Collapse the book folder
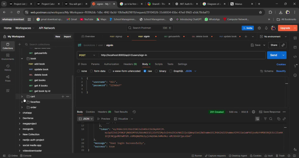The width and height of the screenshot is (299, 158). [x=22, y=59]
